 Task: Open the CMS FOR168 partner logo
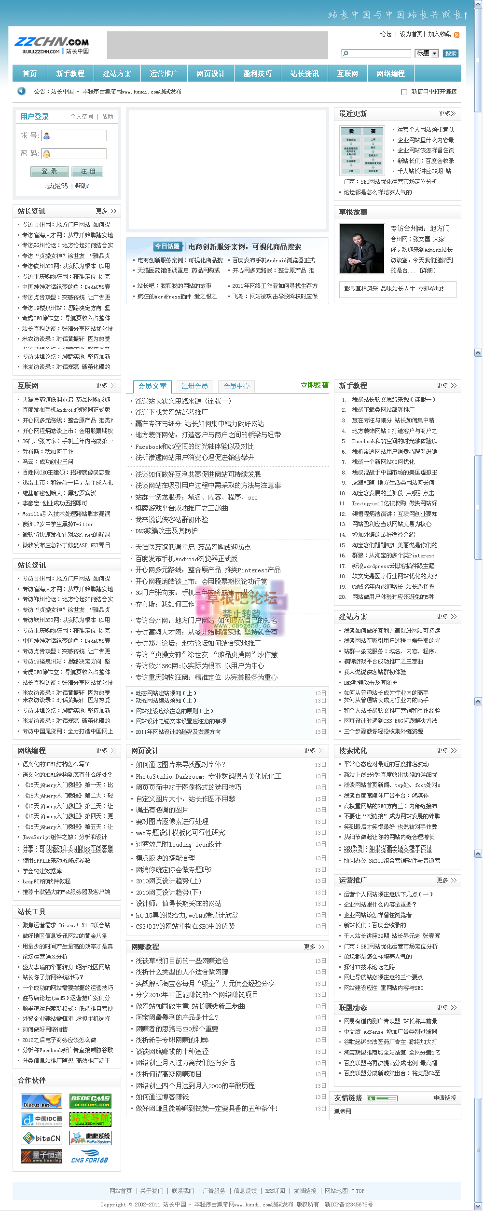90,1156
